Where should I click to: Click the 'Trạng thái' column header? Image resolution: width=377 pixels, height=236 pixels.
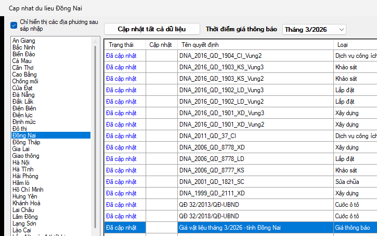click(x=121, y=45)
